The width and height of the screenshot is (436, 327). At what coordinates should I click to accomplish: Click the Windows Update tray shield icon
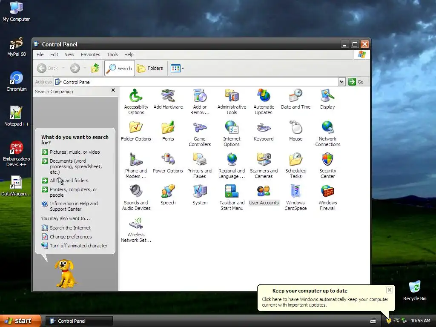[x=389, y=321]
